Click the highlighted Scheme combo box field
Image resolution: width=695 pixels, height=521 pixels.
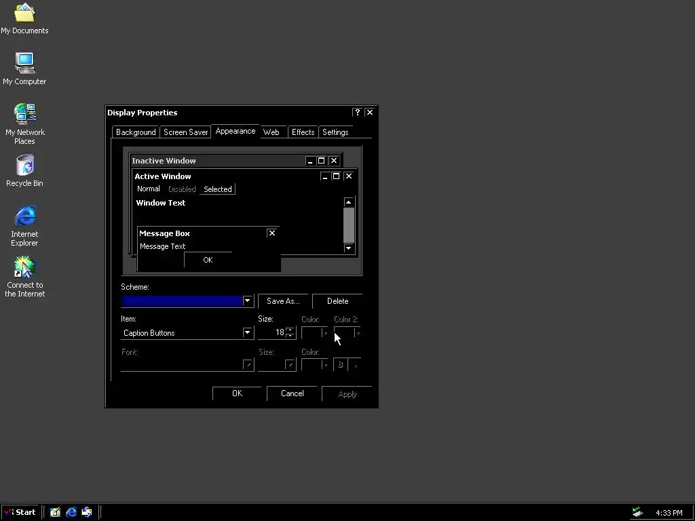(182, 301)
